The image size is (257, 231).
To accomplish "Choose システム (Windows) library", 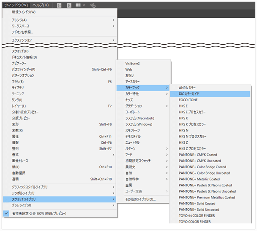I will tap(143, 124).
